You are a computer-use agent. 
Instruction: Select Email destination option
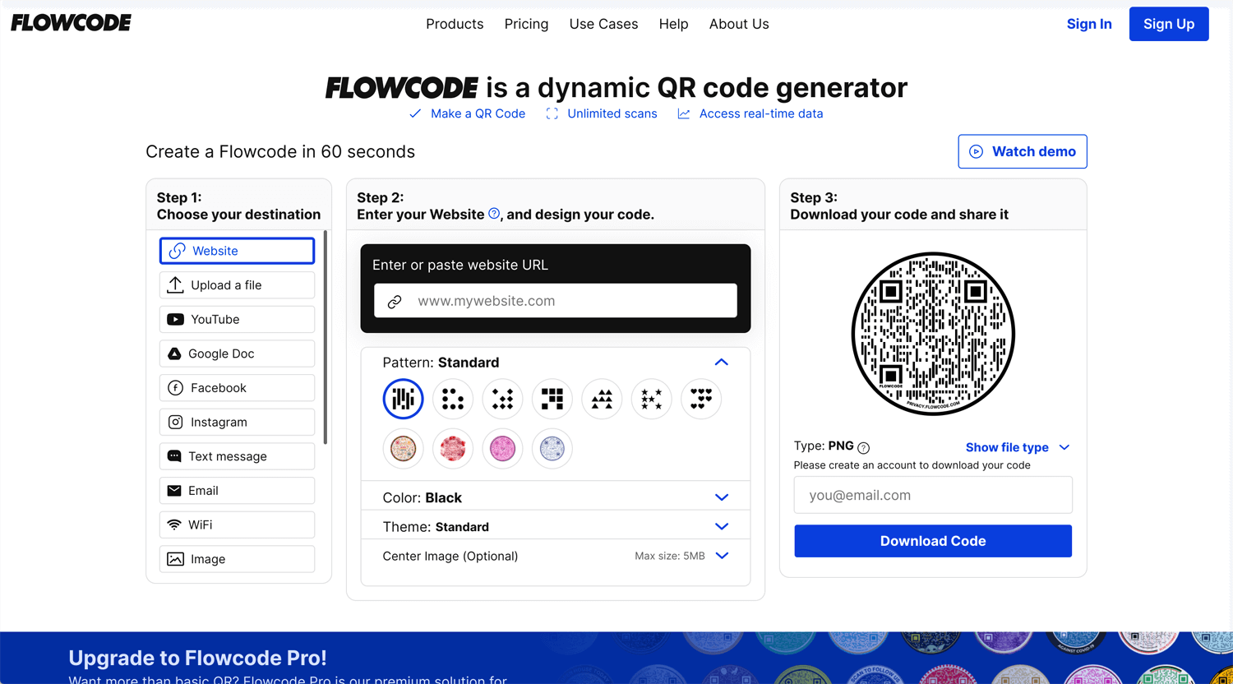click(237, 491)
